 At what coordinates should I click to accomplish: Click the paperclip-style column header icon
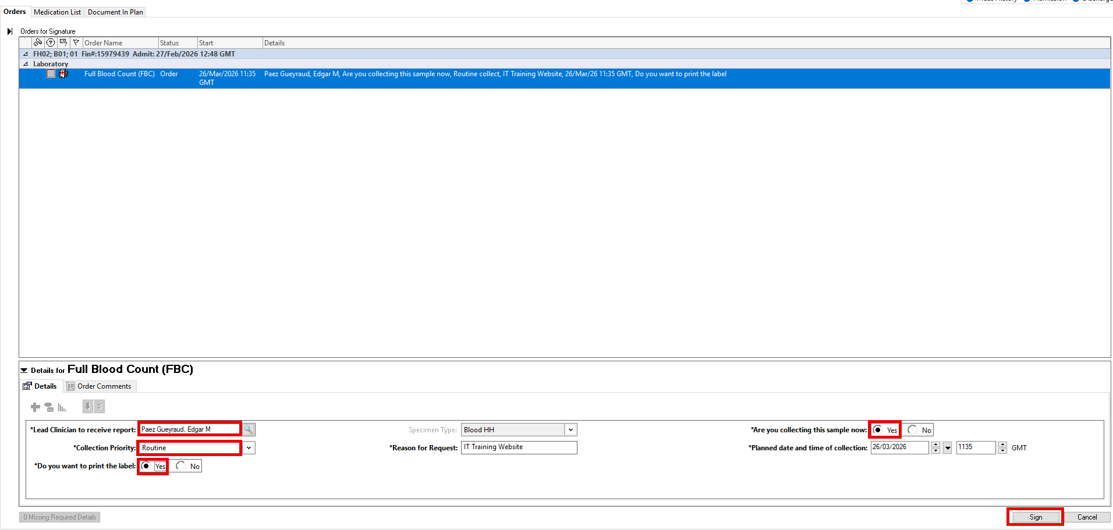[38, 42]
